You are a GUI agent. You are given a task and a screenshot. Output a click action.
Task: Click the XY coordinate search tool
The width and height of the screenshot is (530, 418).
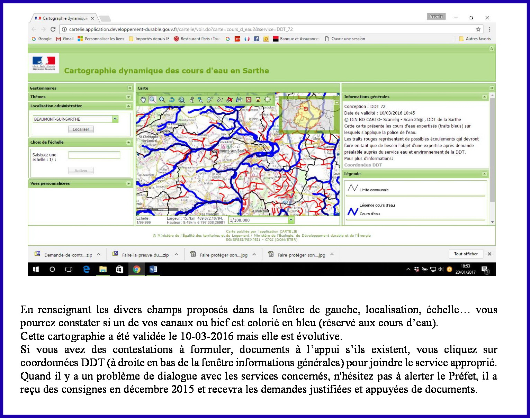point(210,100)
